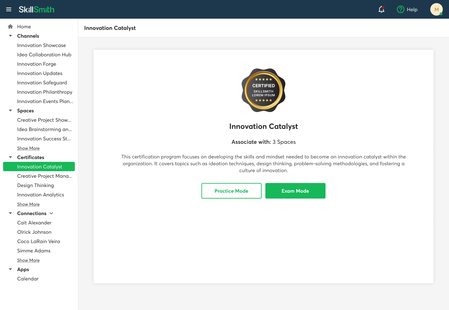Open the Calendar app
The image size is (449, 310).
point(28,279)
